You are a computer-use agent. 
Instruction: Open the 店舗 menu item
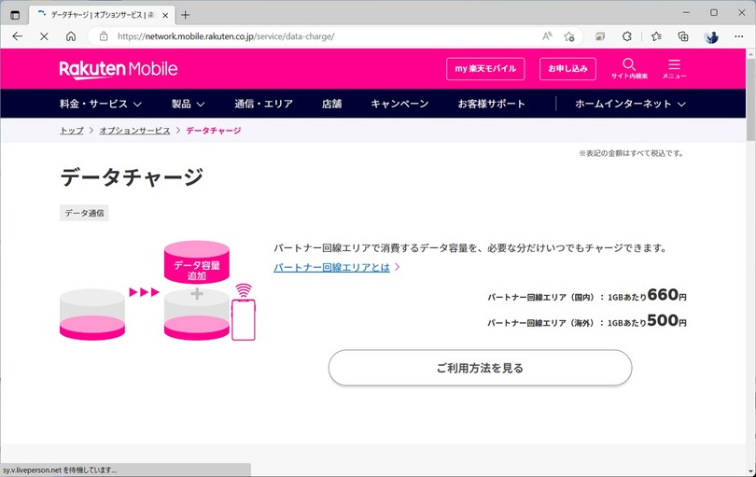331,104
